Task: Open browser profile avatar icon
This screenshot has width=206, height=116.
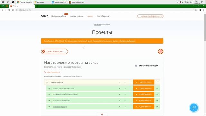Action: [x=200, y=10]
